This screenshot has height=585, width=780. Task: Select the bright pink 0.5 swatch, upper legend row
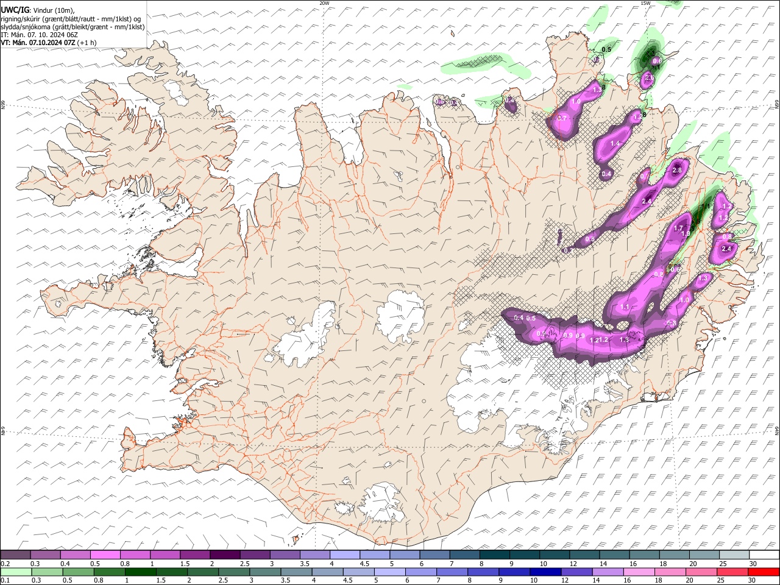[x=105, y=555]
